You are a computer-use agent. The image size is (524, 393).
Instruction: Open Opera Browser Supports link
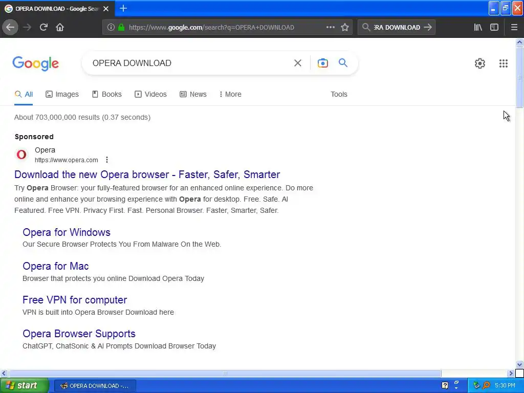(x=79, y=334)
